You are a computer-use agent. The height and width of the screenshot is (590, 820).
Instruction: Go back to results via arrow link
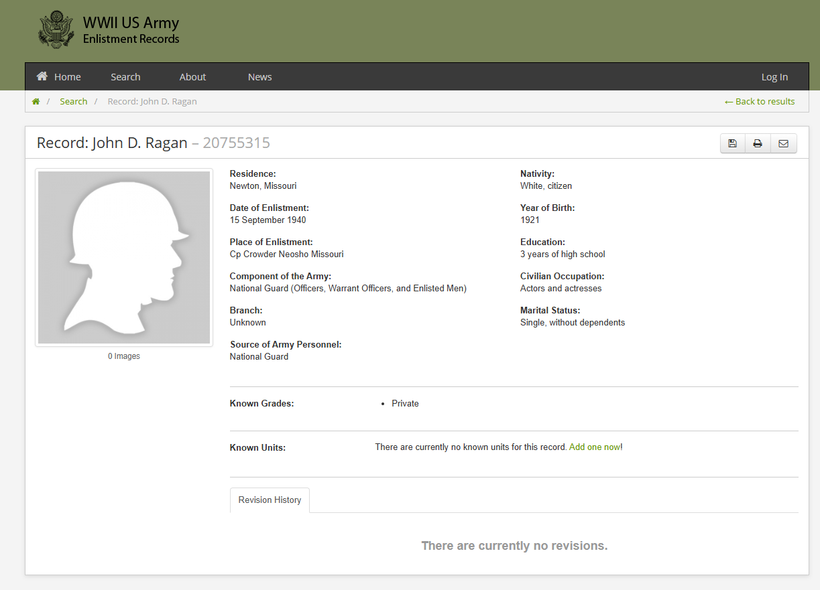click(x=760, y=102)
